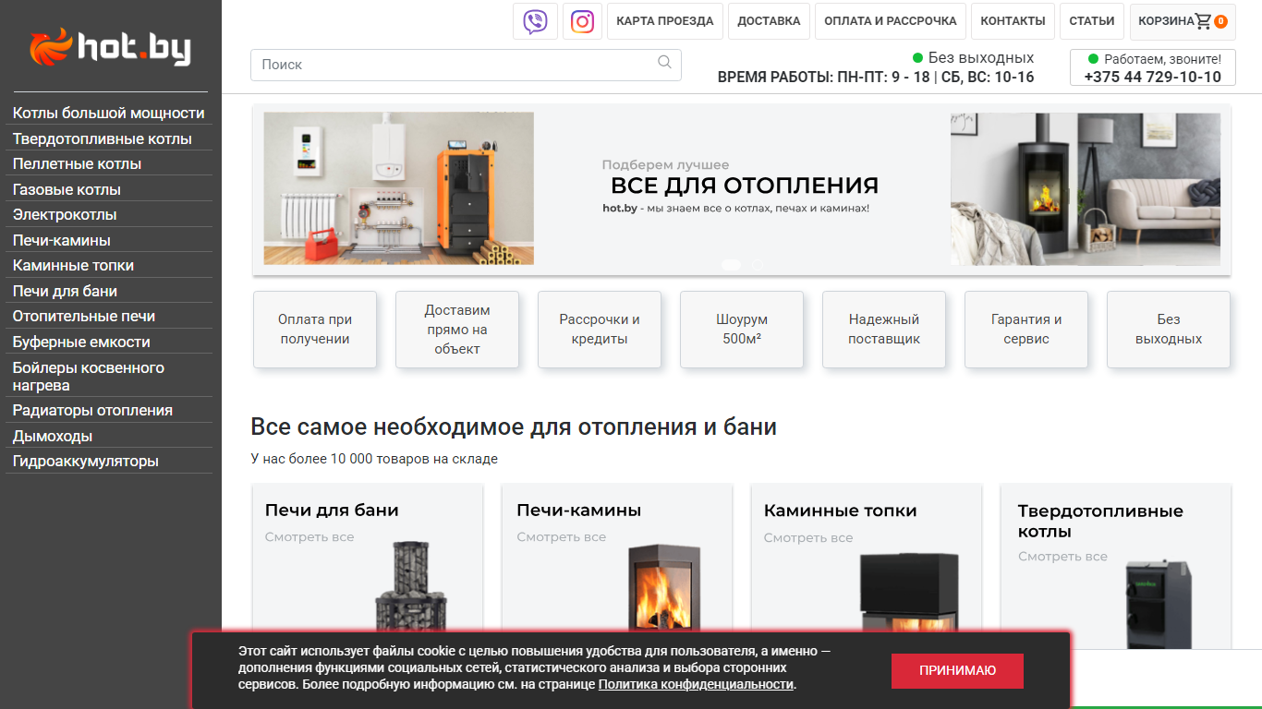Open the Instagram profile icon
1262x709 pixels.
[582, 21]
